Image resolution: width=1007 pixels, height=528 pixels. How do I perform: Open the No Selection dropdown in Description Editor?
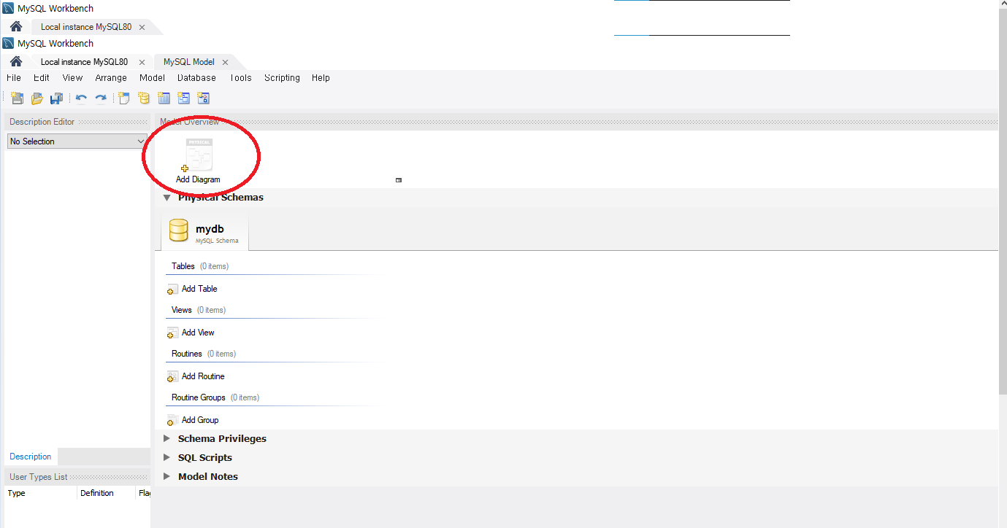click(x=77, y=141)
